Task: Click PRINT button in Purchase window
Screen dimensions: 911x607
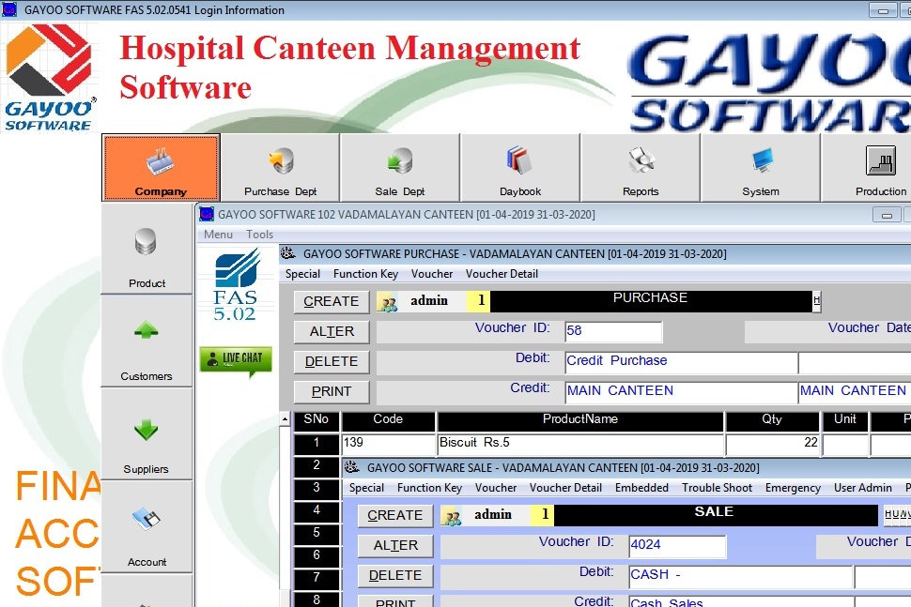Action: click(x=332, y=392)
